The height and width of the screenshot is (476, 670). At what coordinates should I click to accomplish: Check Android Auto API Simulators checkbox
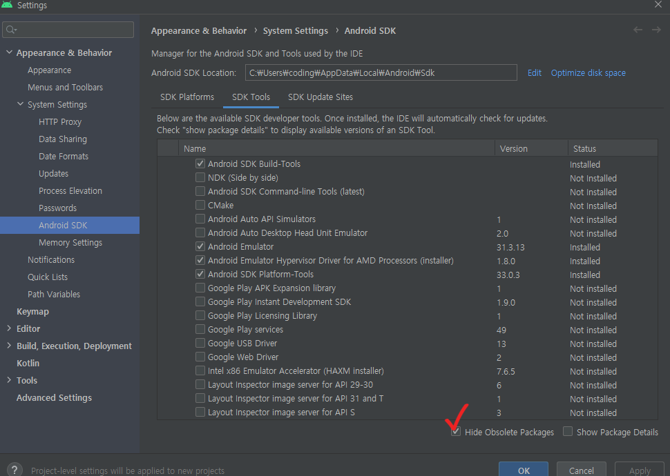(x=200, y=219)
